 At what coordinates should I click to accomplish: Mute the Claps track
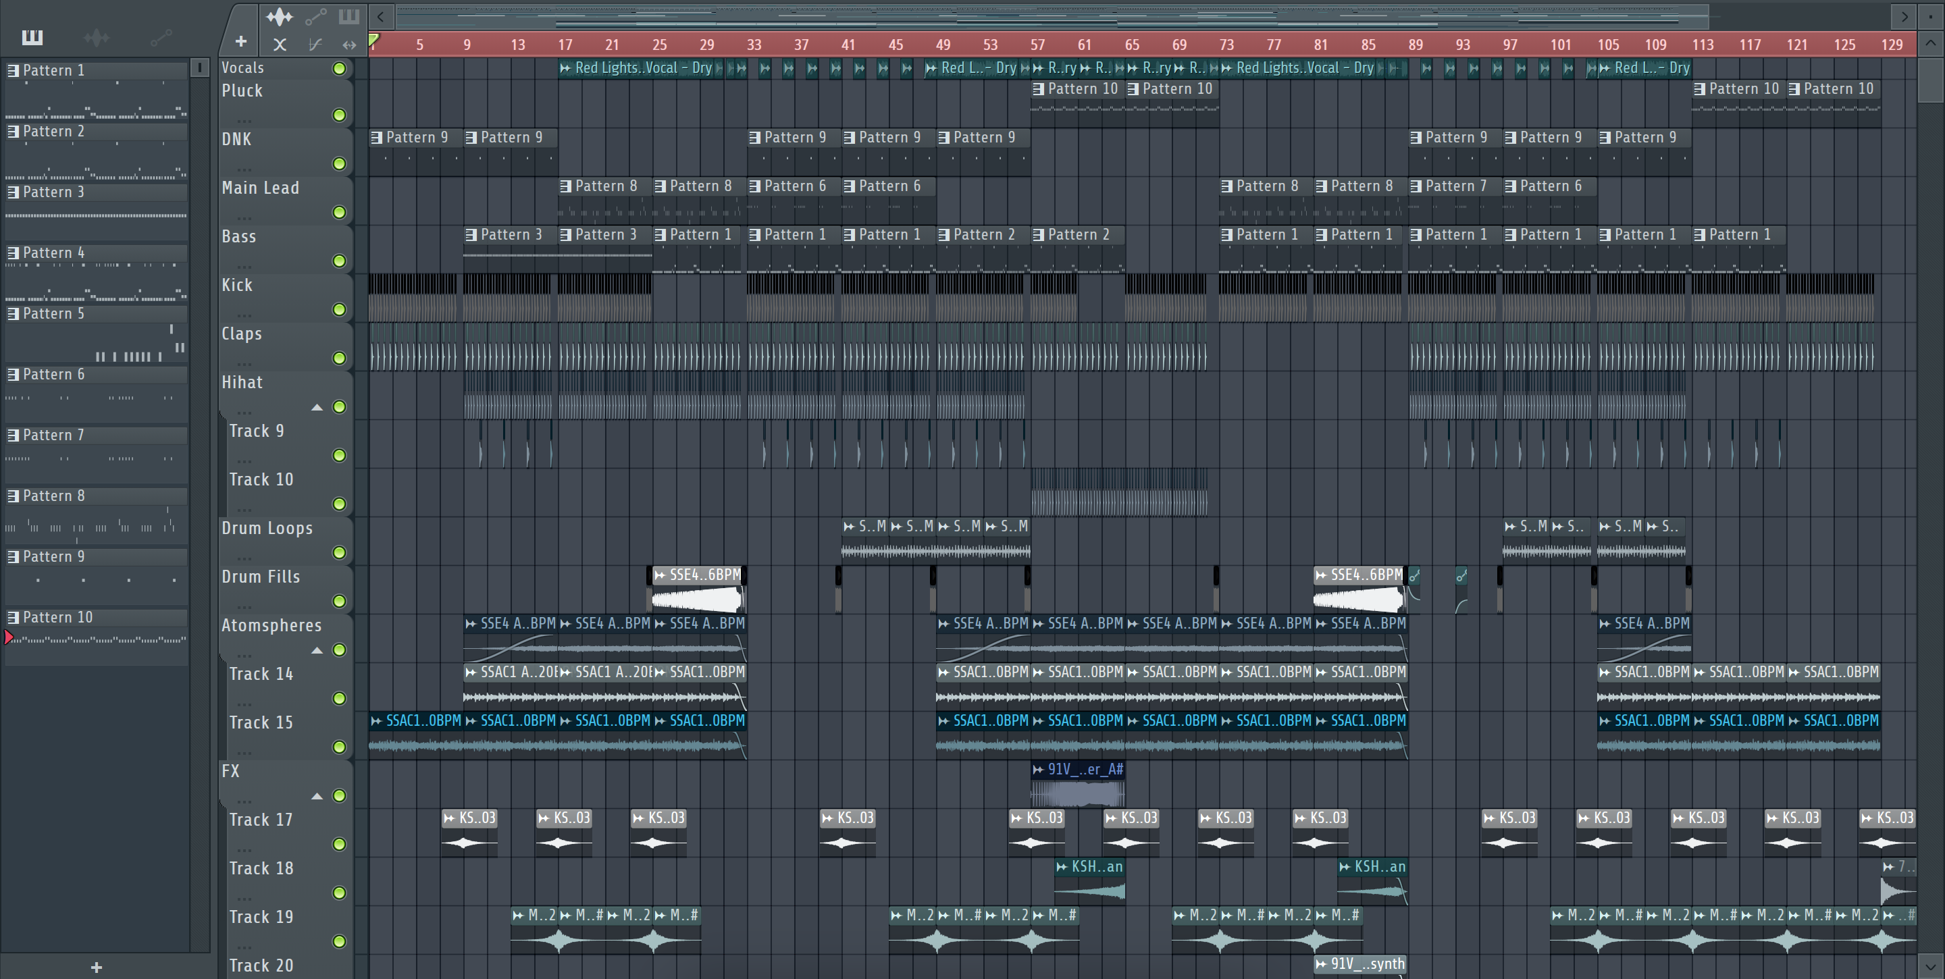point(340,359)
